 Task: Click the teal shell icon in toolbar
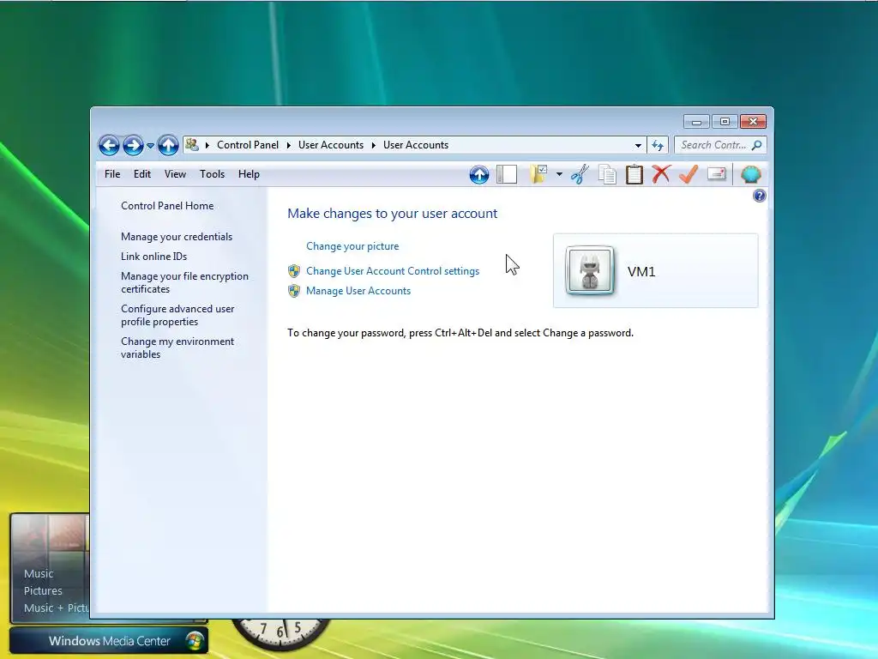(x=750, y=174)
